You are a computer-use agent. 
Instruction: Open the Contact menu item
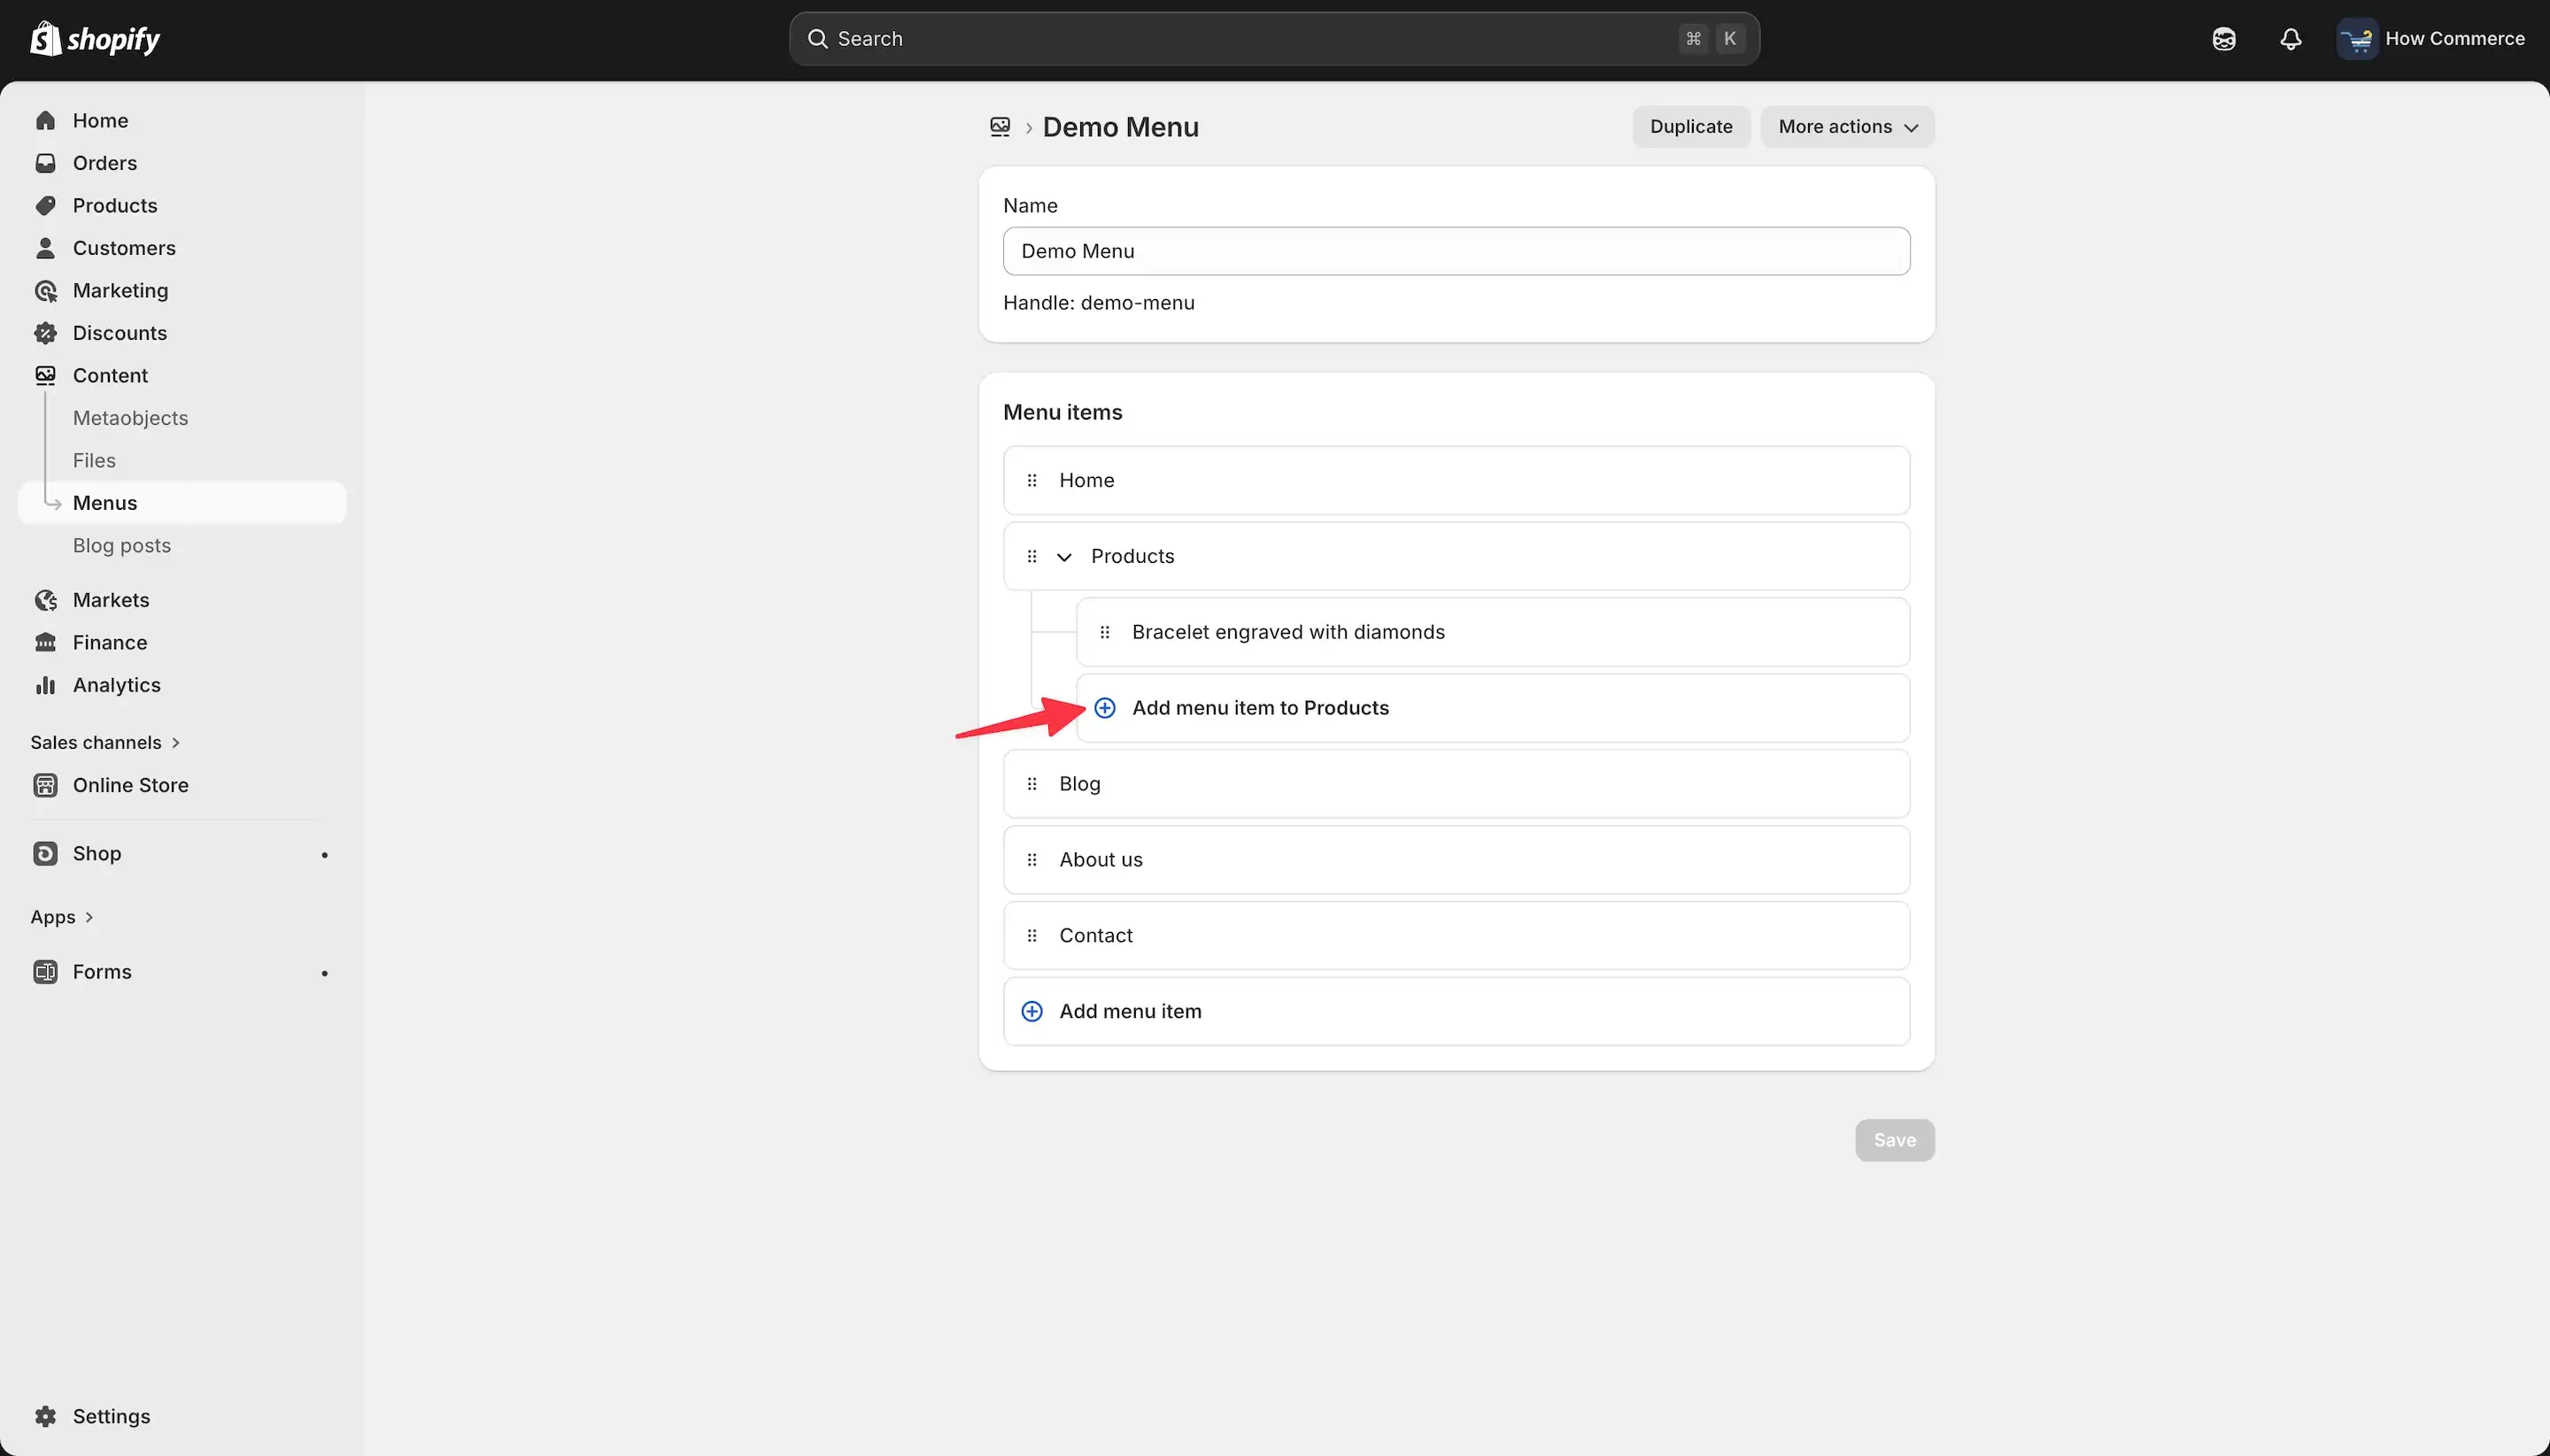(1457, 936)
